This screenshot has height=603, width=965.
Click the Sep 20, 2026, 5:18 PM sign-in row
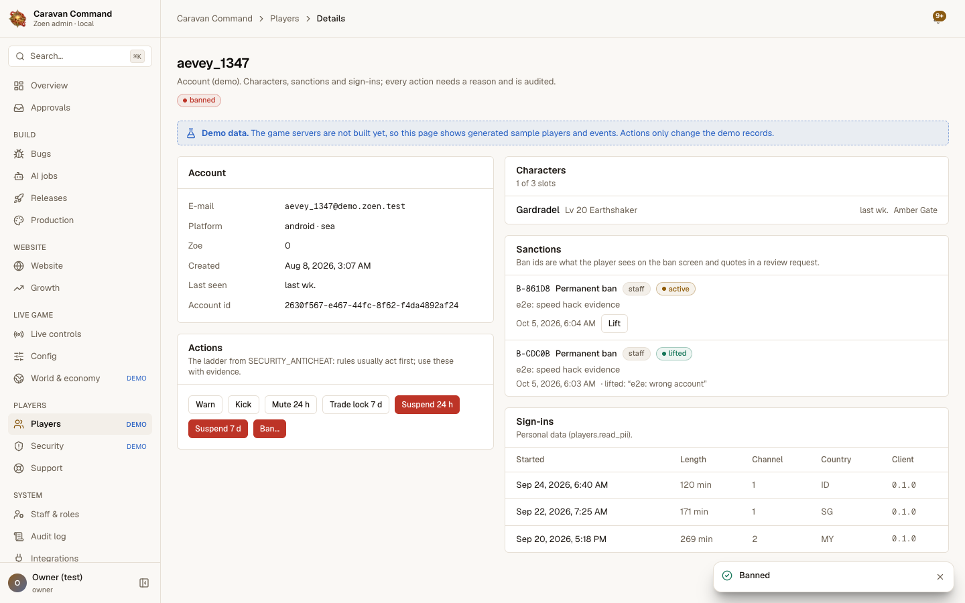(726, 539)
